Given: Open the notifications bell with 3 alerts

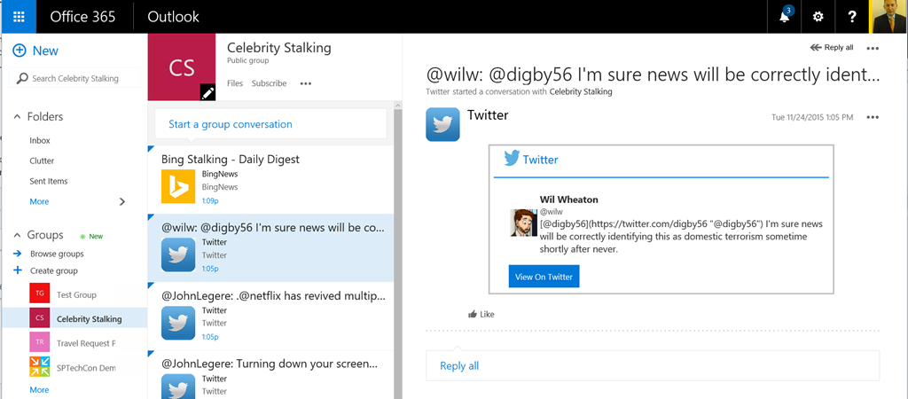Looking at the screenshot, I should tap(785, 16).
